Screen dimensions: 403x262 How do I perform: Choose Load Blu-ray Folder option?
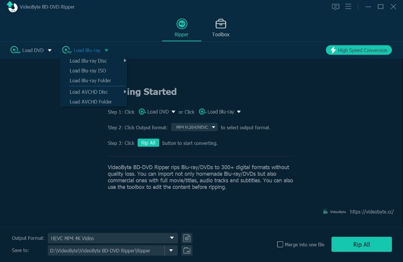click(x=90, y=81)
